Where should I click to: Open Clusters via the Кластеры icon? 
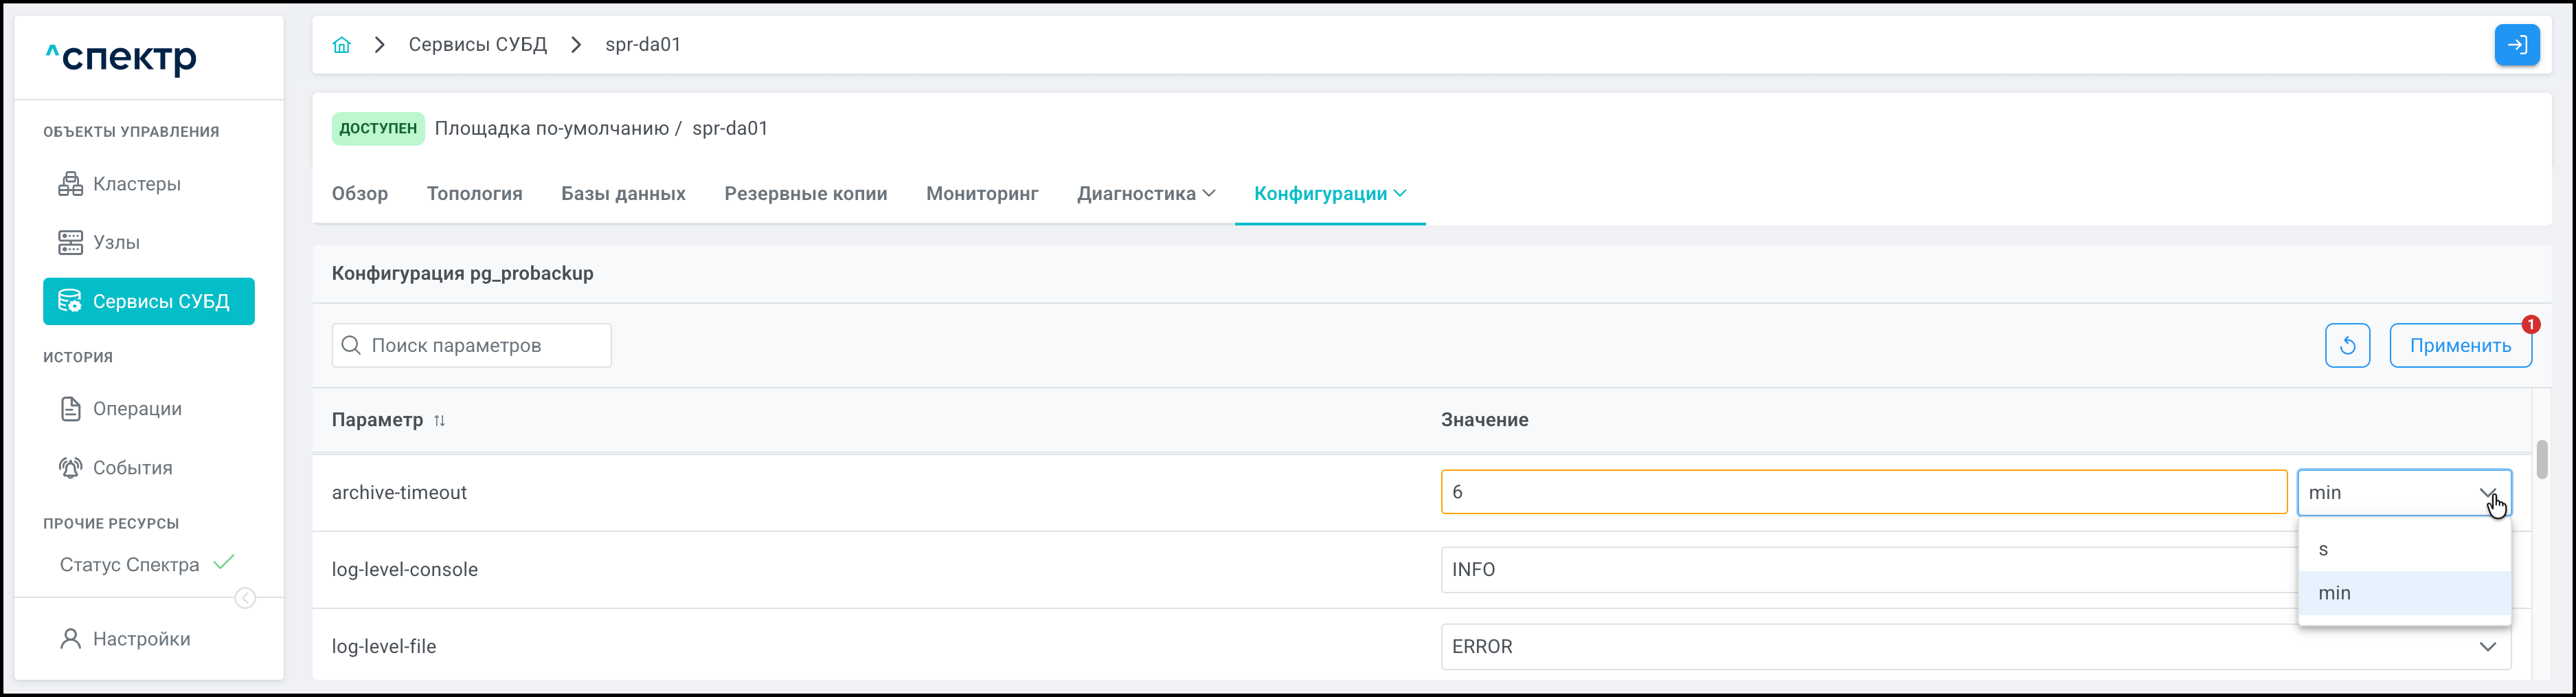(x=70, y=184)
